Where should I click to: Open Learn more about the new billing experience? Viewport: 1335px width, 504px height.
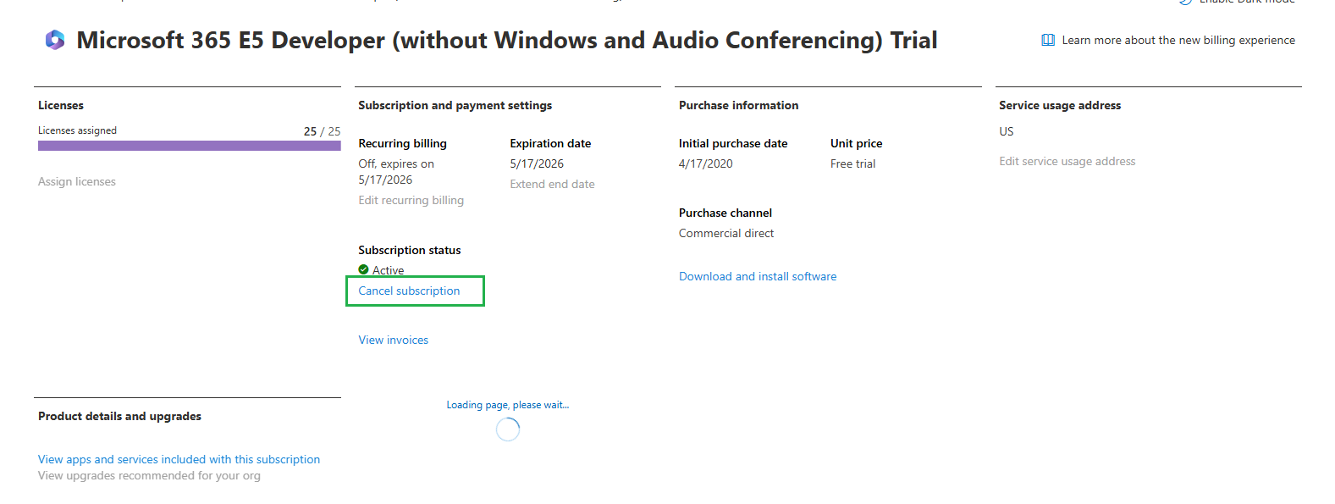coord(1178,40)
